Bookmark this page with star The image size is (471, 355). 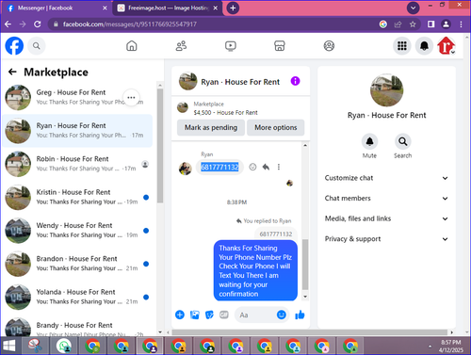tap(413, 24)
